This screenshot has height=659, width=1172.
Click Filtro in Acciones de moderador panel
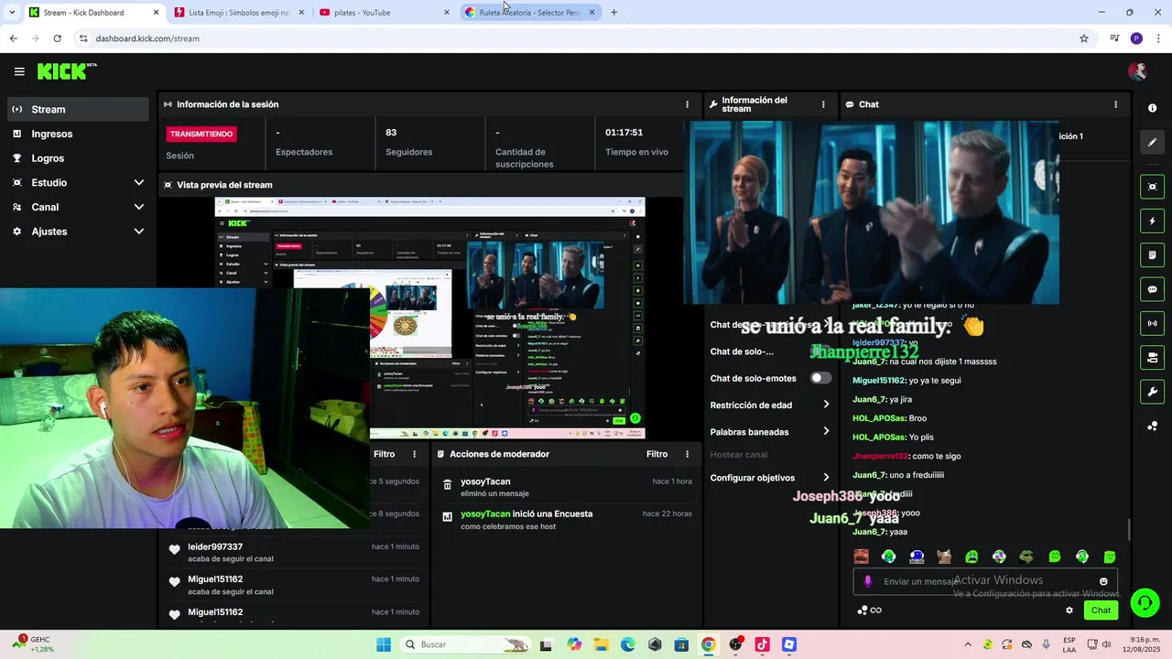coord(657,454)
